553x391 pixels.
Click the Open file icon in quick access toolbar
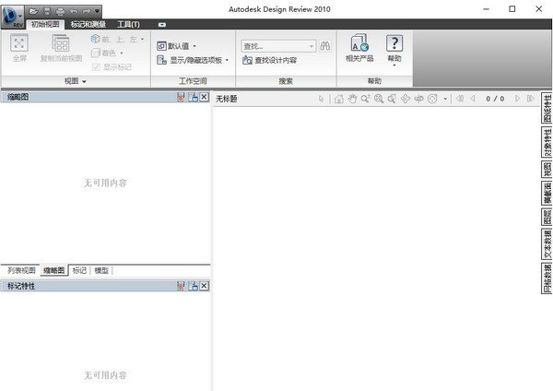(x=33, y=12)
